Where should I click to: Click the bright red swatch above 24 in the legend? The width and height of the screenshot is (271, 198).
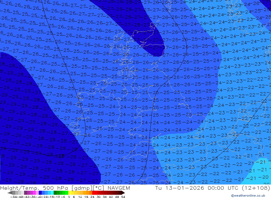[x=93, y=193]
